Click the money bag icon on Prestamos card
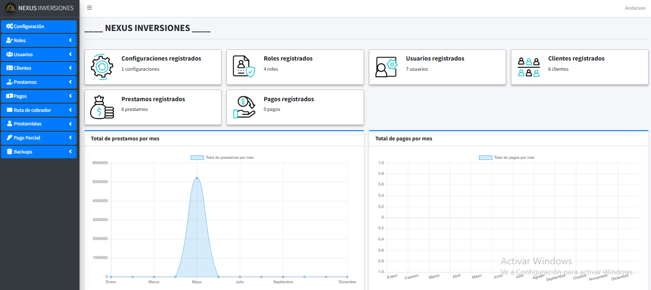The width and height of the screenshot is (651, 290). 101,107
